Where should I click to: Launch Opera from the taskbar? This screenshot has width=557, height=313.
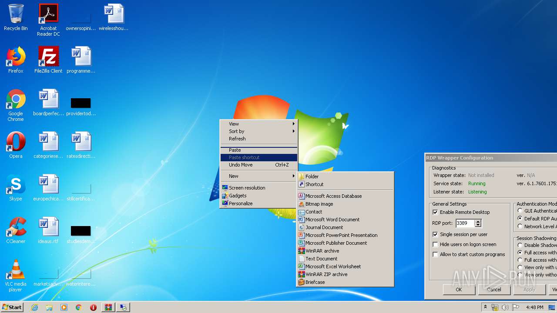(x=93, y=307)
